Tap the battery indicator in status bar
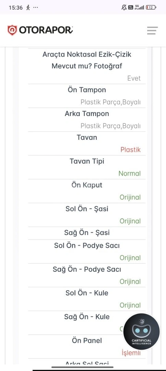 (151, 8)
